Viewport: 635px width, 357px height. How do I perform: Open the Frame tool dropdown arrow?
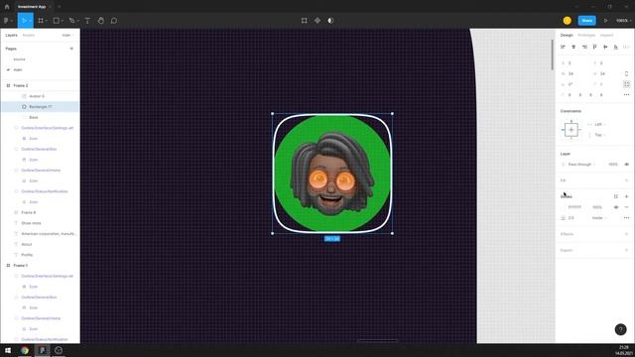[47, 21]
